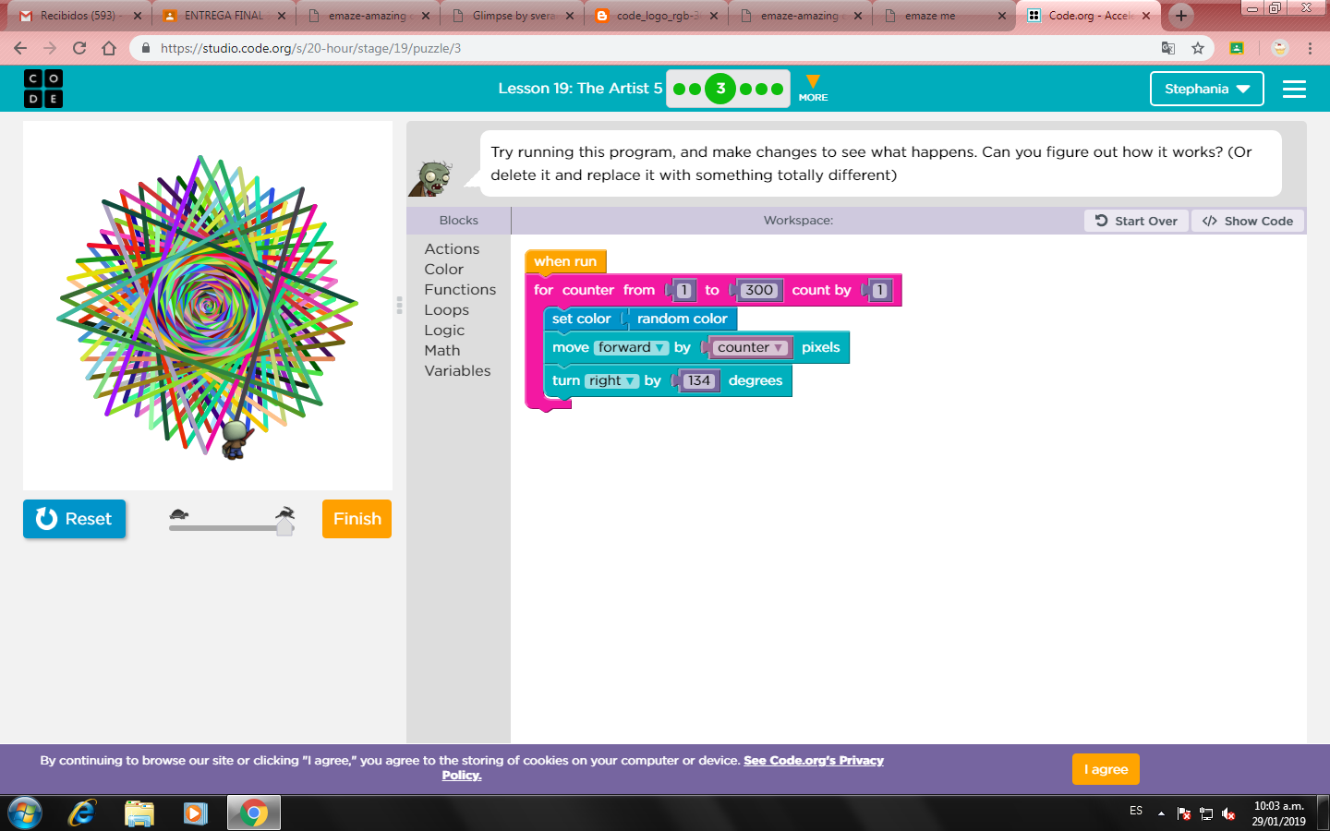This screenshot has width=1330, height=831.
Task: Click the volume tray icon
Action: click(x=1228, y=813)
